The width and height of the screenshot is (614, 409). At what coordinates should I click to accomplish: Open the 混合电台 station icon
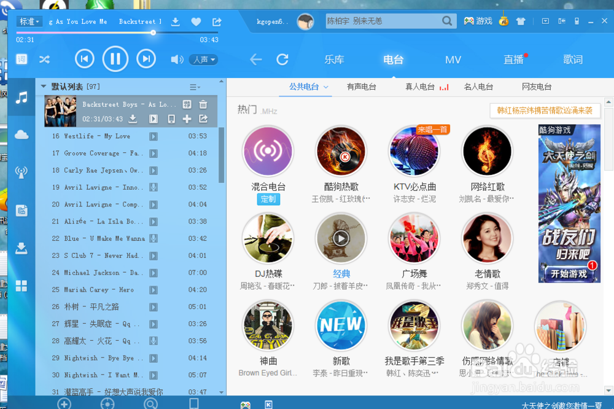(268, 151)
